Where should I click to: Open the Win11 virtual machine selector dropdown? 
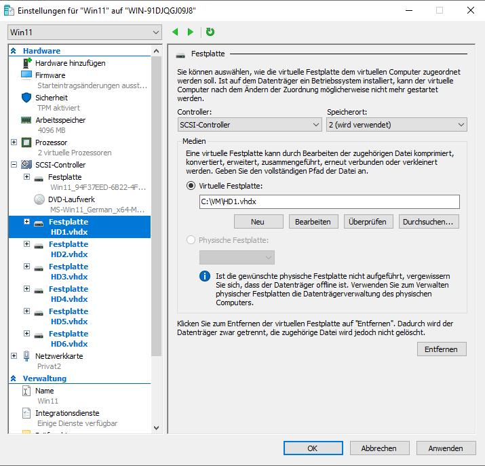coord(84,33)
